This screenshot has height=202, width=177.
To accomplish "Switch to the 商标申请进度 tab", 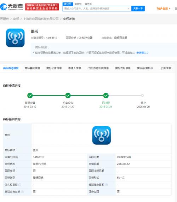I will click(11, 68).
